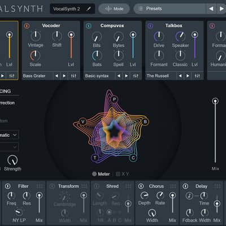Switch visualizer to Meter view
This screenshot has height=226, width=226.
pos(101,174)
